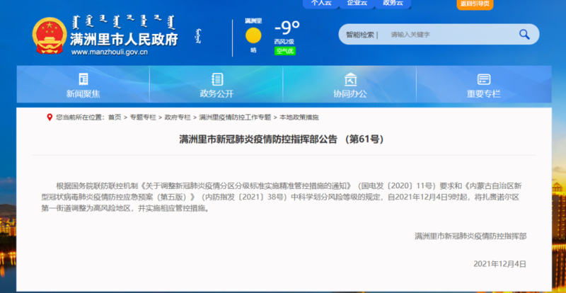Select 本地政策措施 in the breadcrumb

299,117
